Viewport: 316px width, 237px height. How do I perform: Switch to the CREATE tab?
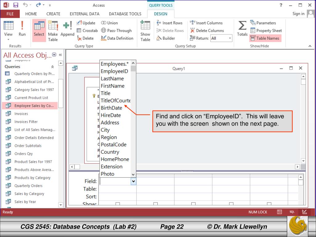pos(53,14)
